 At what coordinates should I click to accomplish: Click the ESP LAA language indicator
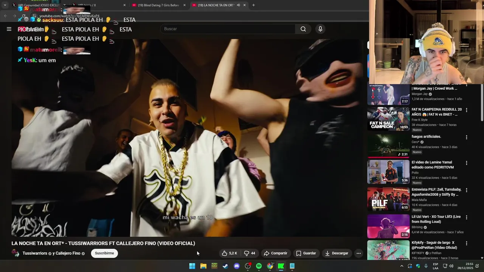436,266
